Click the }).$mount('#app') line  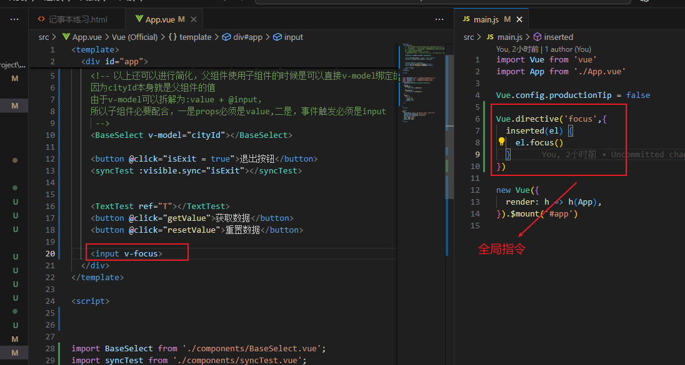537,213
